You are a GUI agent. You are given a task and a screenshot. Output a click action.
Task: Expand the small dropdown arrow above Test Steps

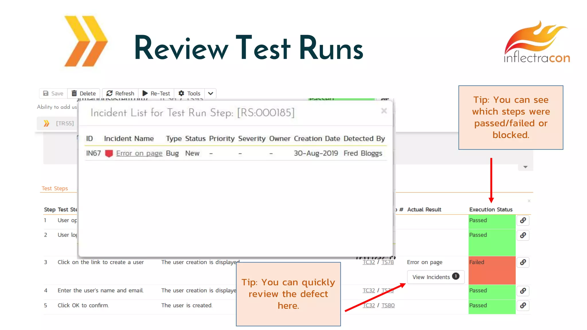click(525, 167)
